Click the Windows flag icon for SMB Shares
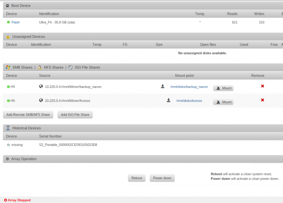Screen dimensions: 283x203 click(x=8, y=67)
